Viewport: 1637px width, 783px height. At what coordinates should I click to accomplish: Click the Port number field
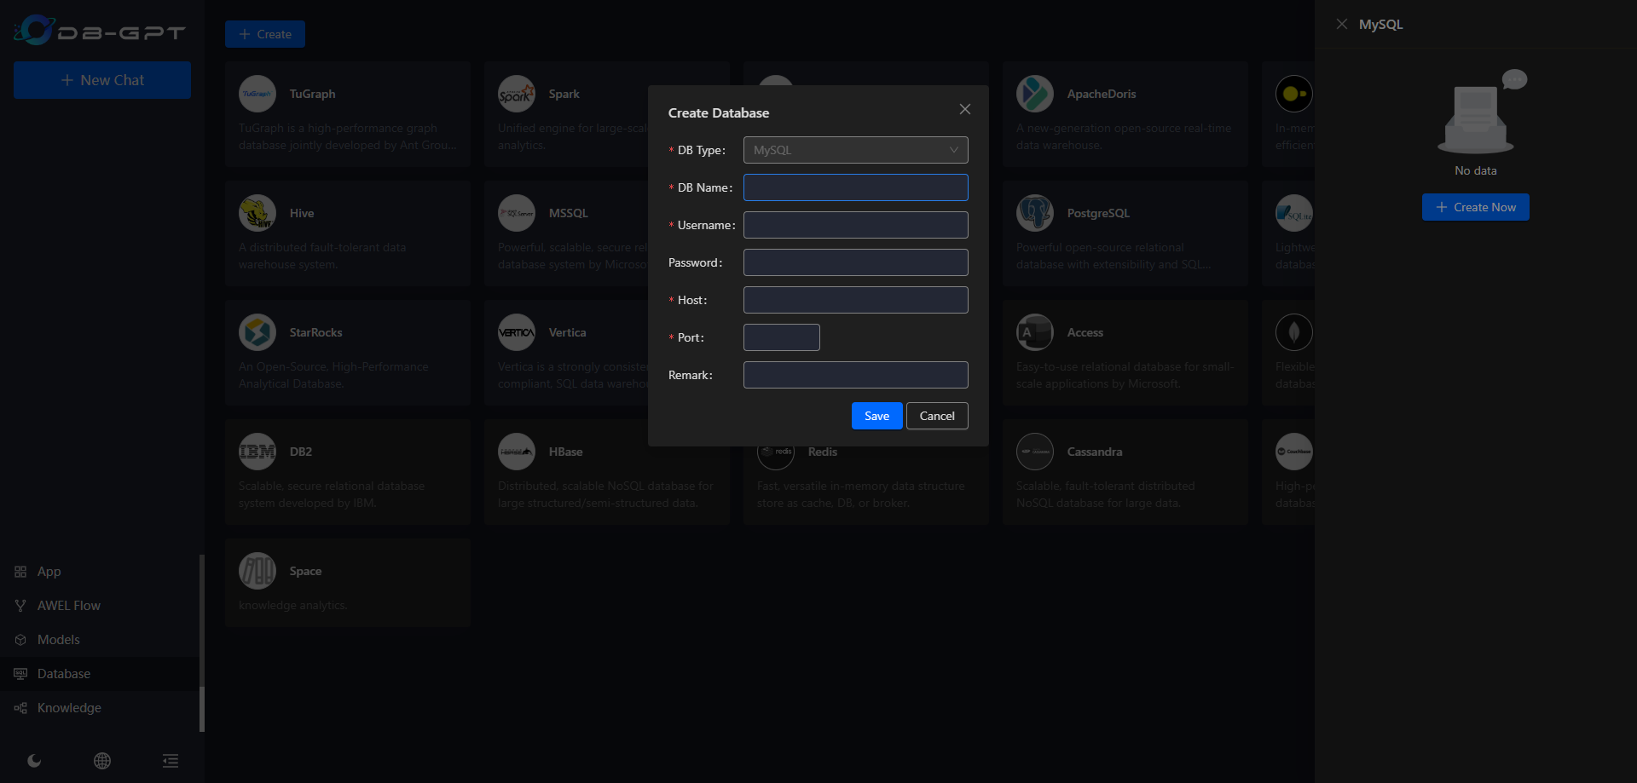click(781, 337)
